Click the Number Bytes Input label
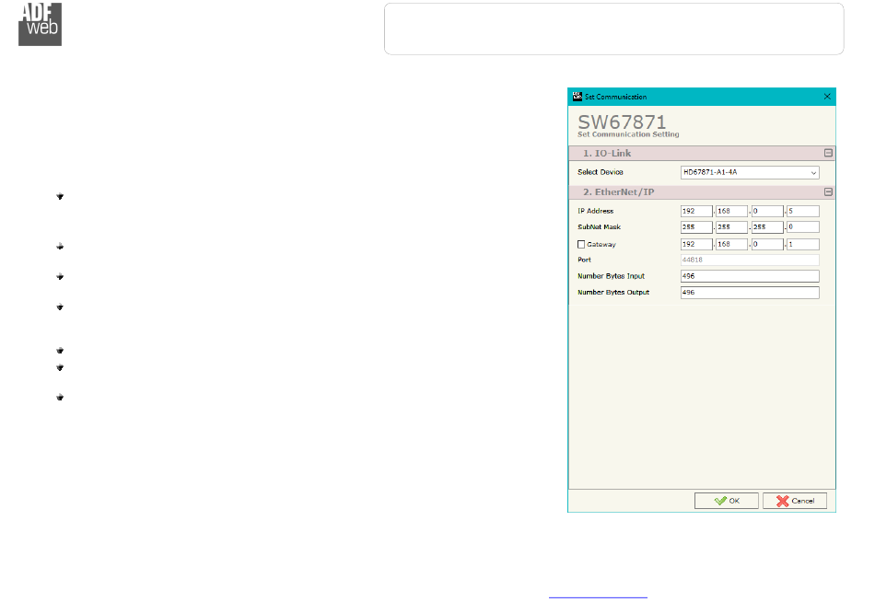This screenshot has width=875, height=602. 611,276
